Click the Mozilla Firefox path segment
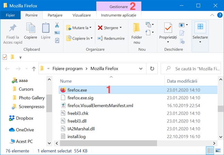The height and width of the screenshot is (155, 224). click(104, 69)
